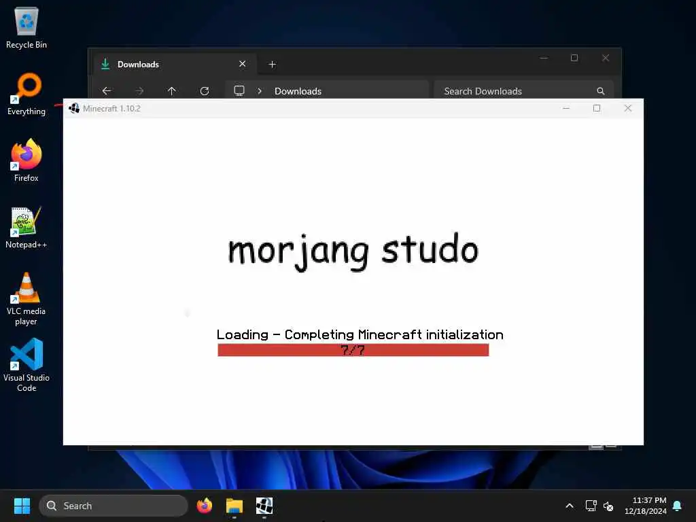Expand the address bar chevron before Downloads

click(260, 91)
